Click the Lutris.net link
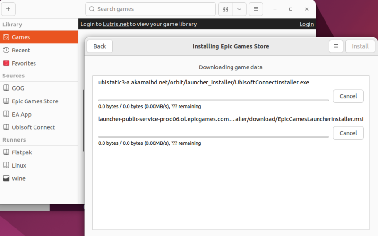This screenshot has height=236, width=378. pos(116,24)
